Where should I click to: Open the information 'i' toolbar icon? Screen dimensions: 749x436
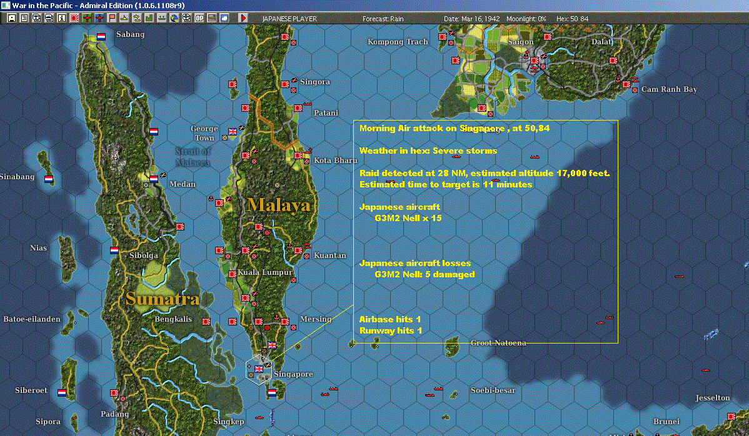pos(62,18)
